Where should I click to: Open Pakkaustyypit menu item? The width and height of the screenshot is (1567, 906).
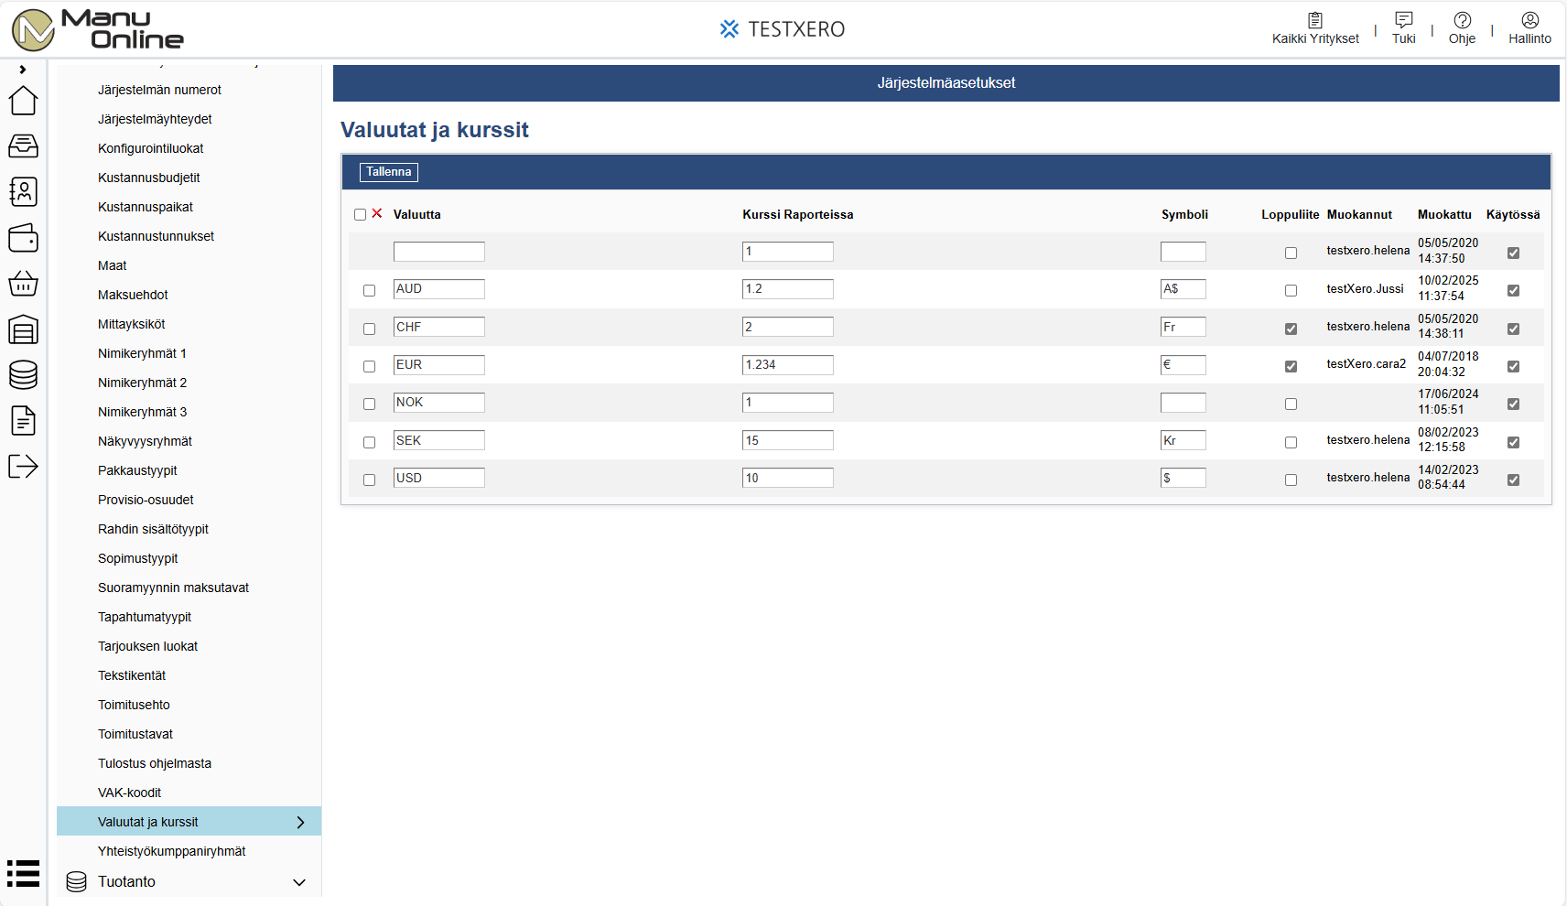(137, 470)
